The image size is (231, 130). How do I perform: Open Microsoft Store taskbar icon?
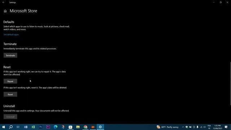70,127
